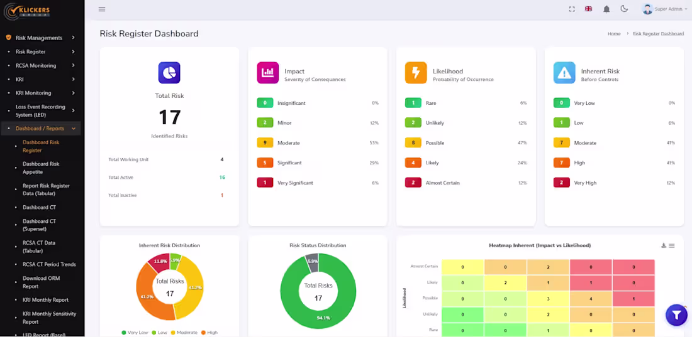Click Inherent Risk Very High badge
The width and height of the screenshot is (692, 337).
click(x=561, y=183)
